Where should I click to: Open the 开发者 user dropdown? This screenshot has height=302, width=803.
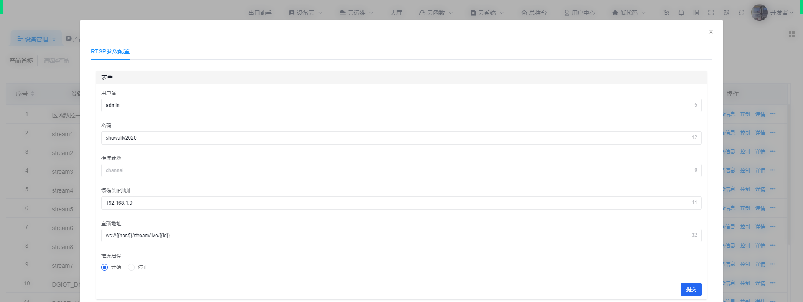pos(782,13)
